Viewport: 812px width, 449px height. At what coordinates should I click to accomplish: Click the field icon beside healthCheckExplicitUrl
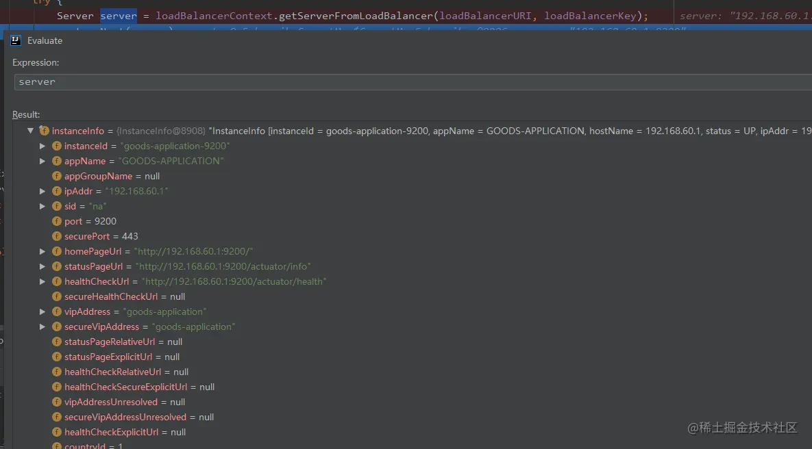(57, 431)
